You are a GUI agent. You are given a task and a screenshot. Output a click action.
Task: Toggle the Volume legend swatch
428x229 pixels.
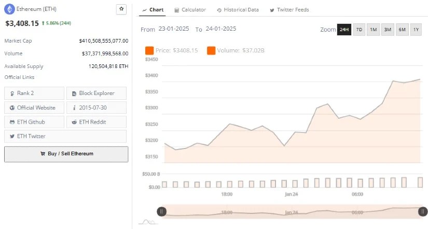coord(211,50)
